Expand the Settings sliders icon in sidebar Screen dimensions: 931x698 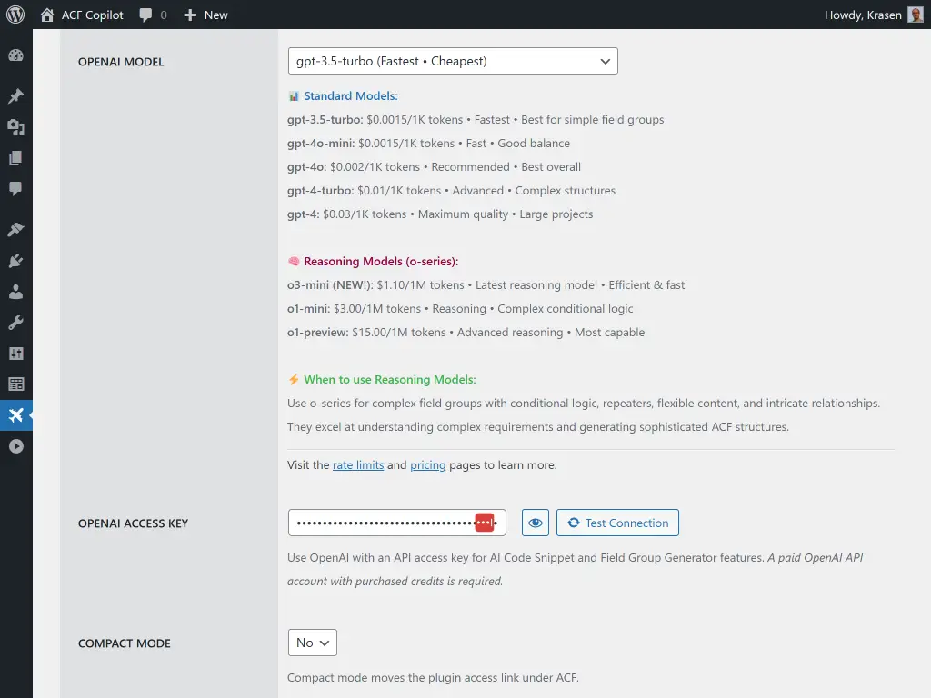16,353
